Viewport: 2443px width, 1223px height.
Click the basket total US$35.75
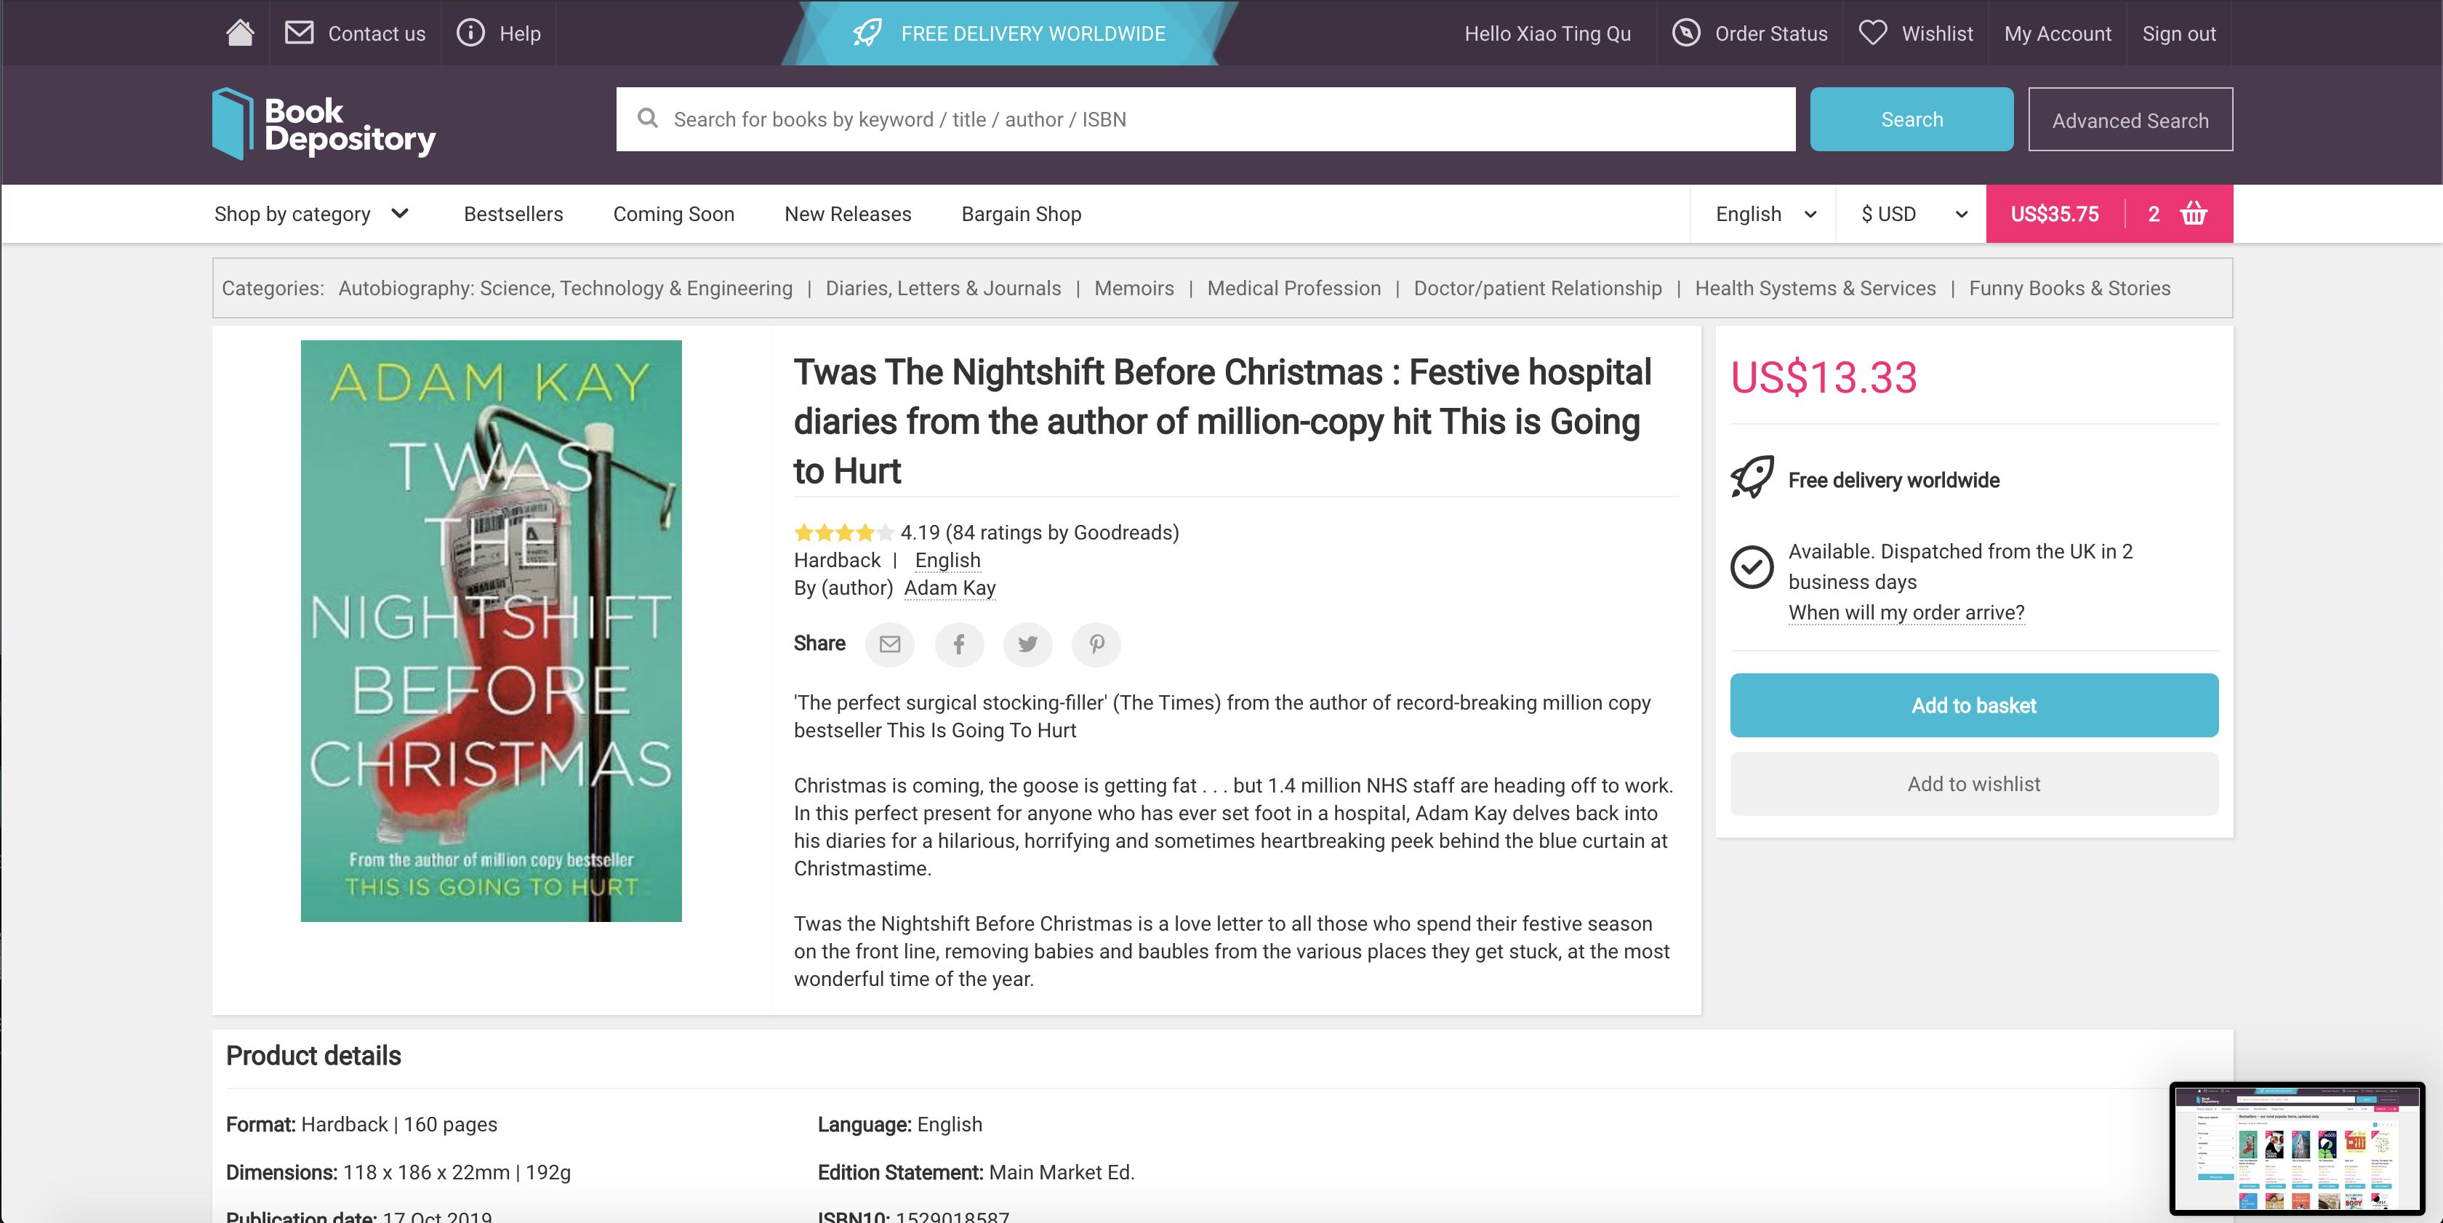2054,214
